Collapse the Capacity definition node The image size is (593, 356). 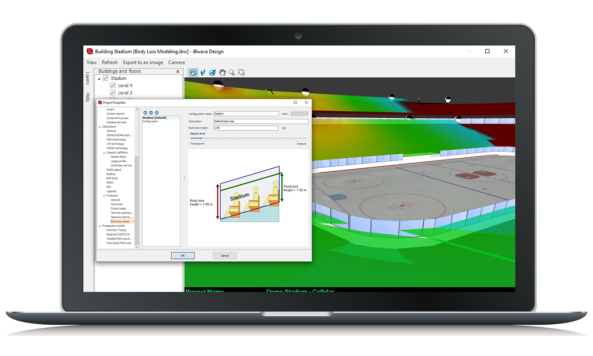click(104, 153)
